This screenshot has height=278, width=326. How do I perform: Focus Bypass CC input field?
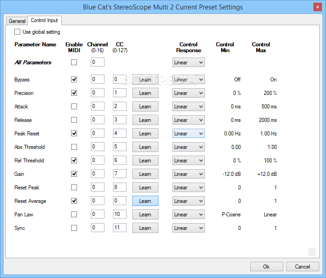[119, 79]
